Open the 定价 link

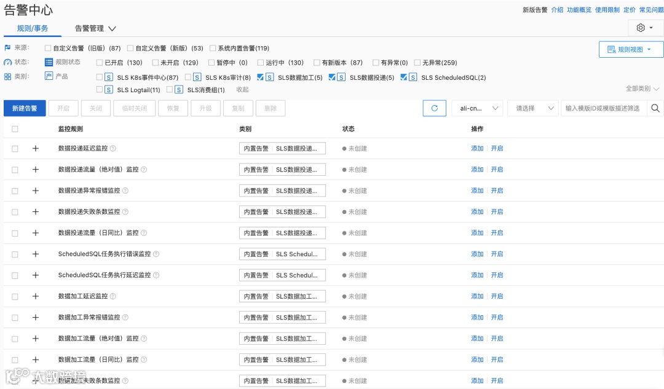click(x=630, y=10)
